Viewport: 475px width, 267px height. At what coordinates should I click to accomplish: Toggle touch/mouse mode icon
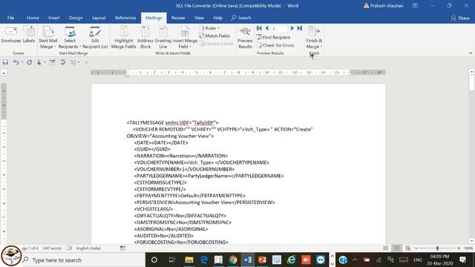point(39,62)
